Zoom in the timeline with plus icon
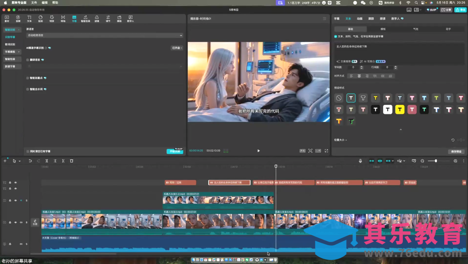This screenshot has height=264, width=468. 455,161
